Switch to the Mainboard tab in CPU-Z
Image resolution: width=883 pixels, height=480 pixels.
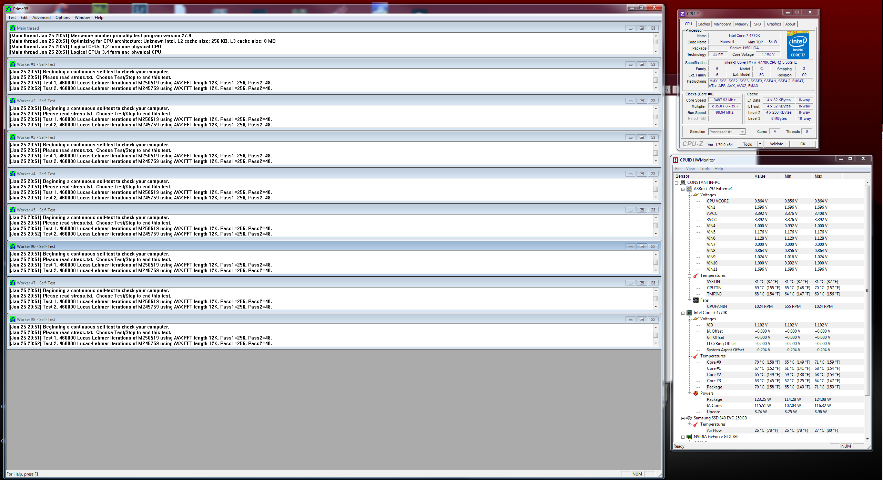[722, 24]
